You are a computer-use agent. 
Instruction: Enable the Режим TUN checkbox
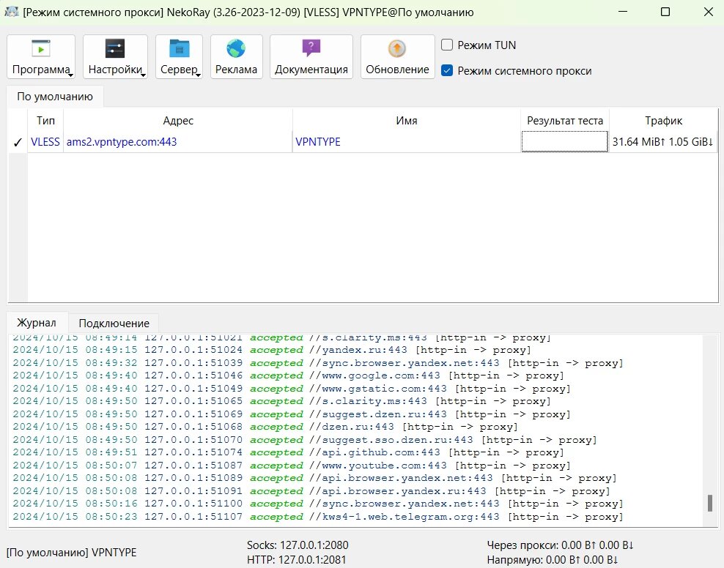pos(447,45)
